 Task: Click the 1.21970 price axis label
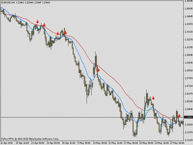click(x=189, y=132)
